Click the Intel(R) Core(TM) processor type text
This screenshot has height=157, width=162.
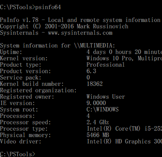point(124,129)
